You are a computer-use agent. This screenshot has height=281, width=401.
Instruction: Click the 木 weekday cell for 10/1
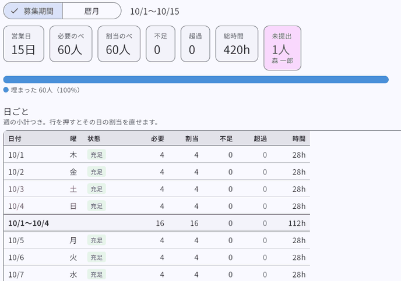(x=73, y=155)
